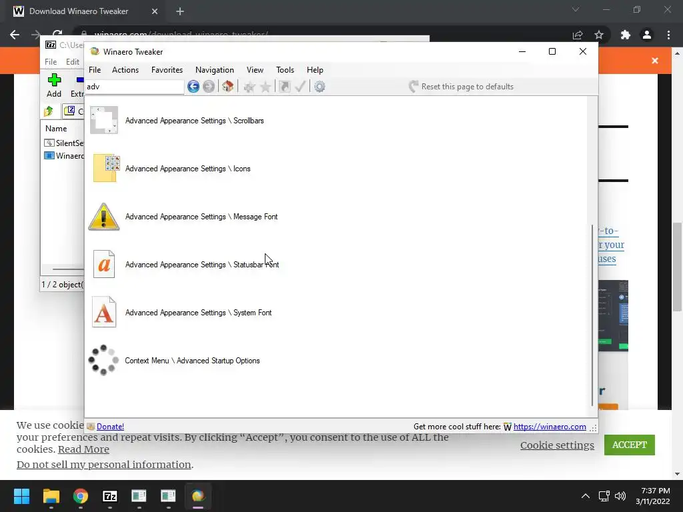Open the Tools menu
683x512 pixels.
[x=285, y=69]
